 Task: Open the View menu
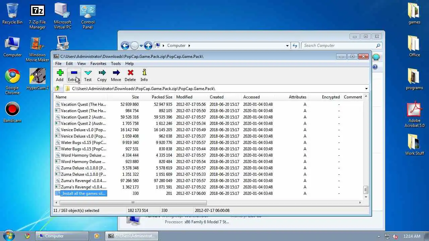click(x=82, y=64)
